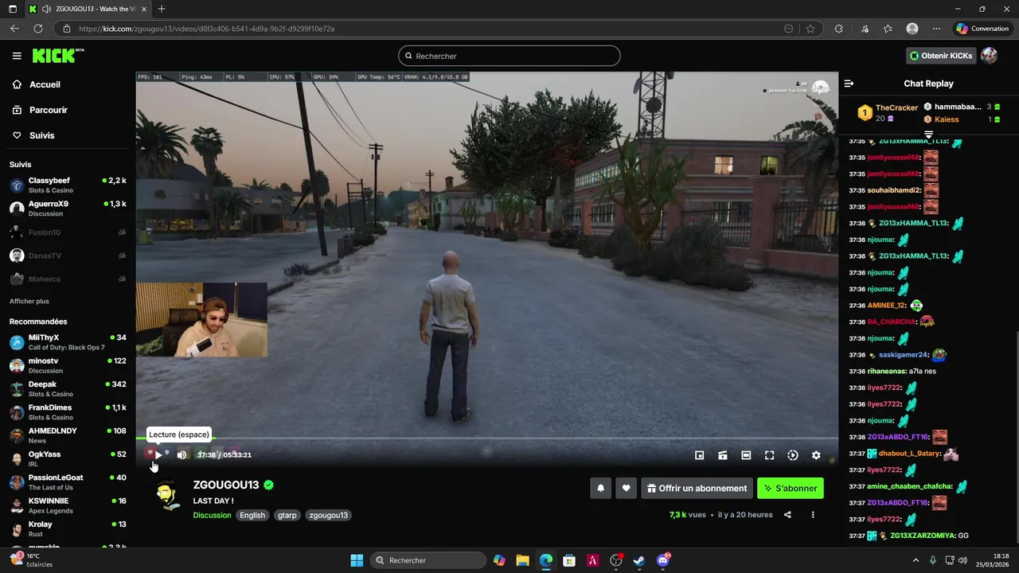The image size is (1019, 573).
Task: Open Classybeef followed channel
Action: click(68, 185)
